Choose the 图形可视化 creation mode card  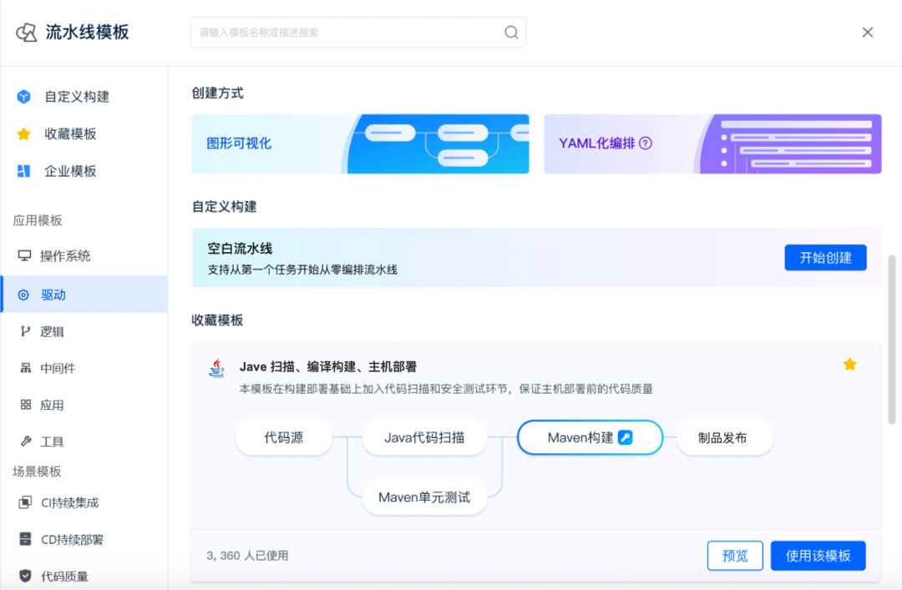[x=360, y=144]
